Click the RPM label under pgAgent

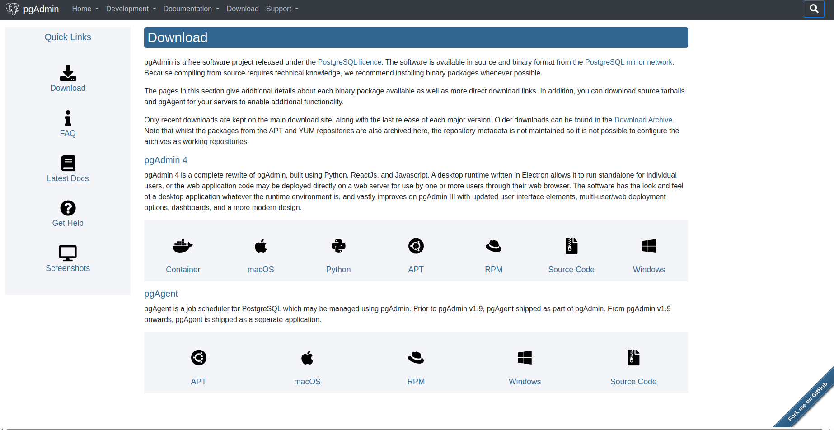click(416, 382)
